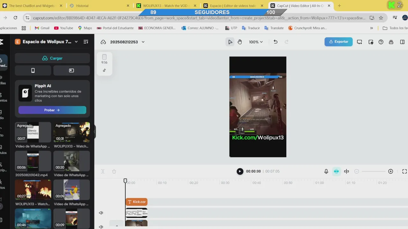Click the timeline playhead marker
The height and width of the screenshot is (229, 408).
[125, 181]
